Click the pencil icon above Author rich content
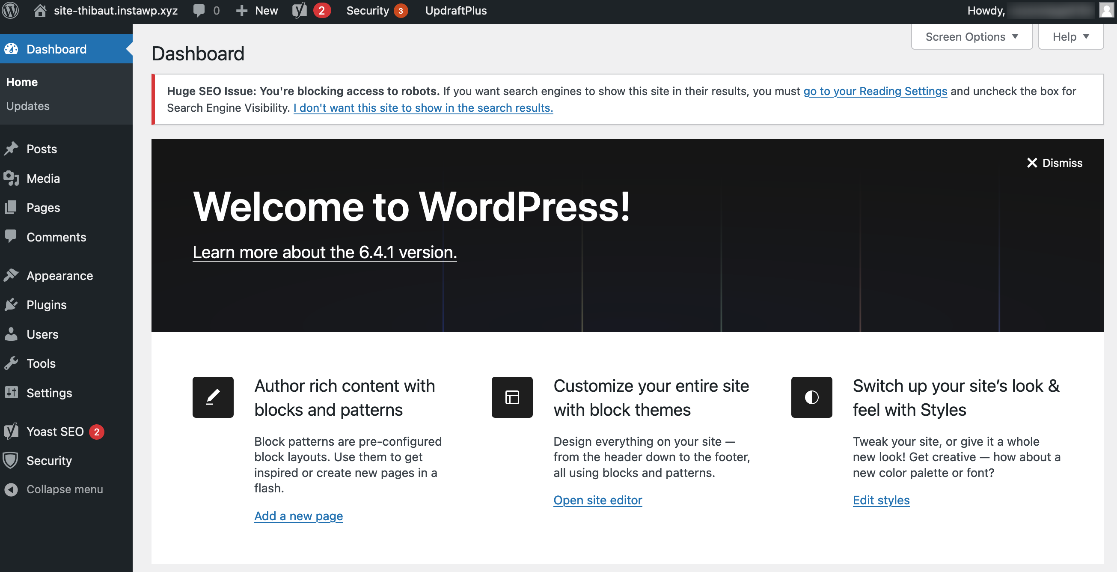 (x=212, y=397)
